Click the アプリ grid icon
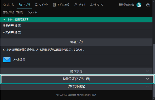 [x=20, y=5]
